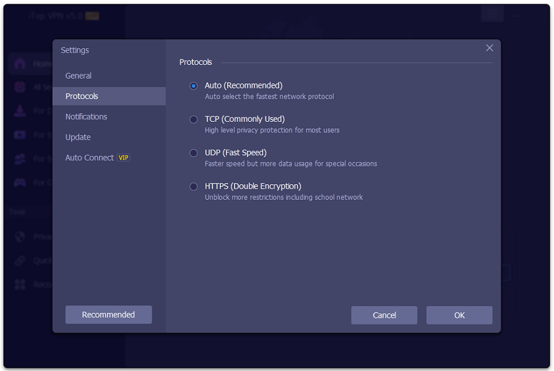The width and height of the screenshot is (554, 371).
Task: Select the Protocols tab in the sidebar
Action: (82, 96)
